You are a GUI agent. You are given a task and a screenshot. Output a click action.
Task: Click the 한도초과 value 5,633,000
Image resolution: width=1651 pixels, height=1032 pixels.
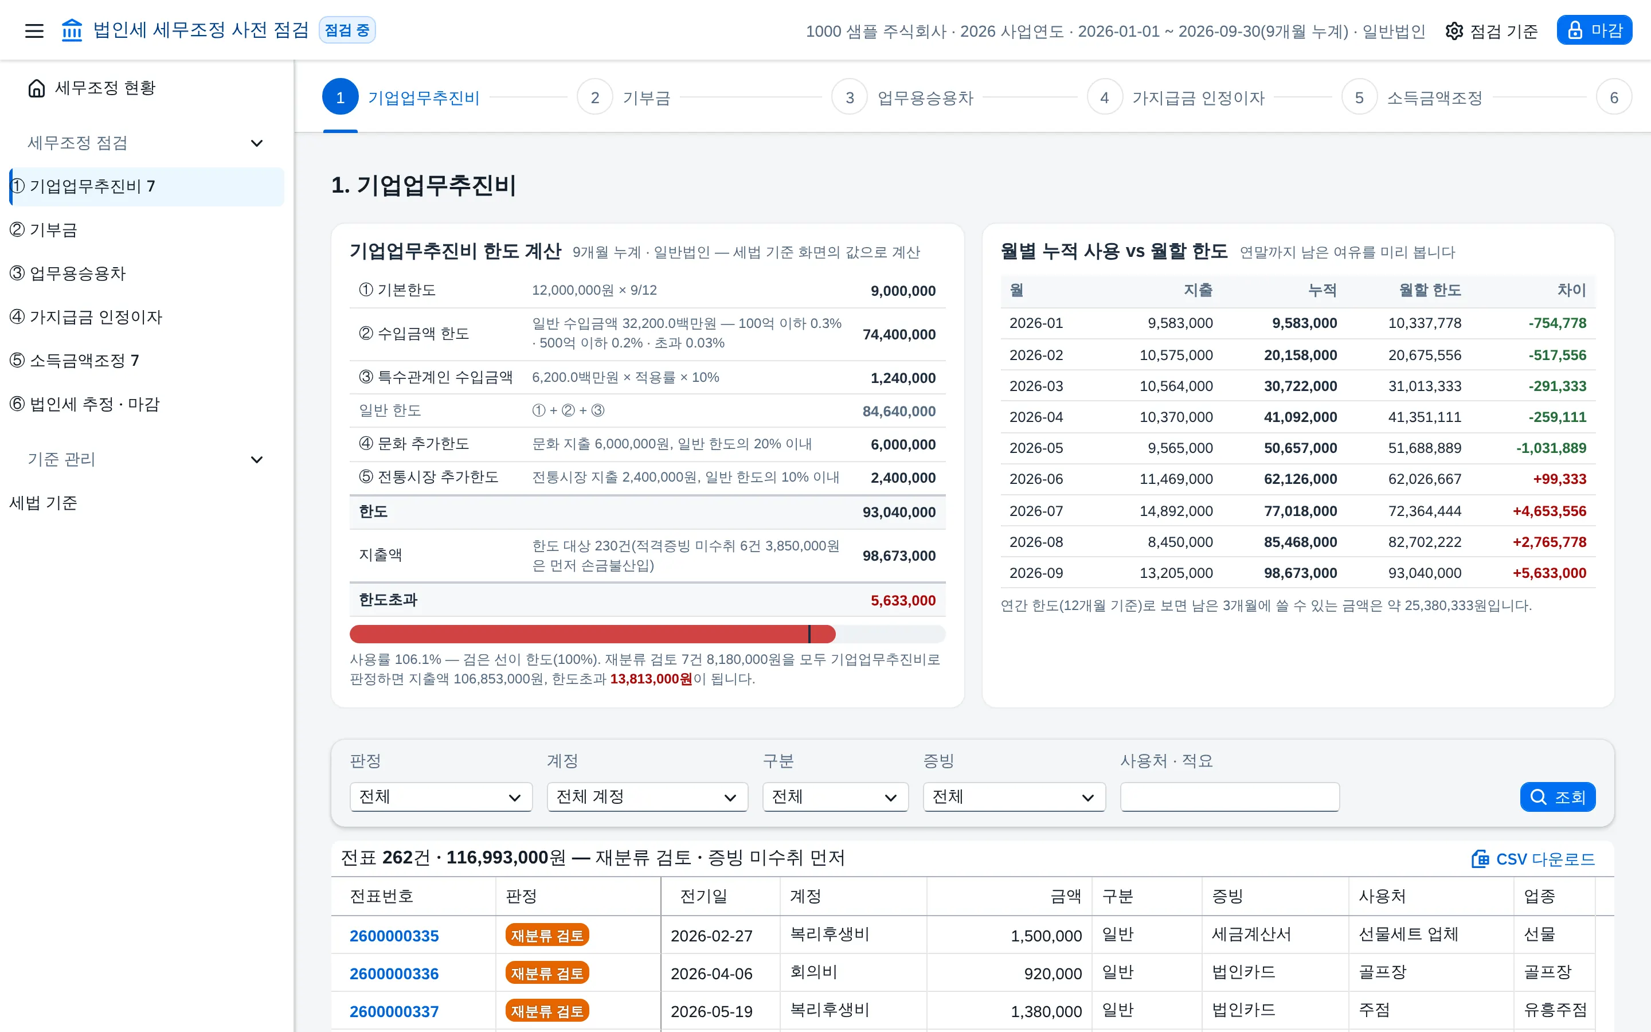point(902,601)
